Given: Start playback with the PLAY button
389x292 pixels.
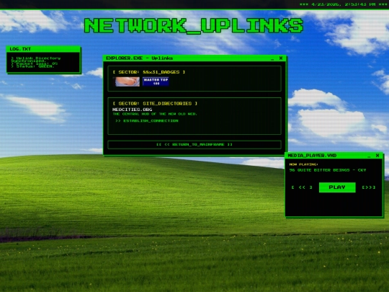Looking at the screenshot, I should pos(337,187).
